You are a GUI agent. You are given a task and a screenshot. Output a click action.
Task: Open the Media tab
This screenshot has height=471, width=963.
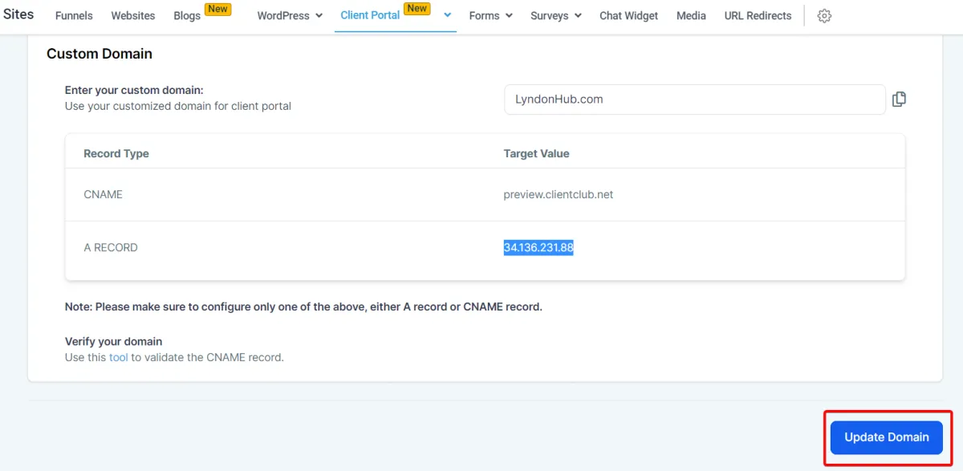[691, 16]
